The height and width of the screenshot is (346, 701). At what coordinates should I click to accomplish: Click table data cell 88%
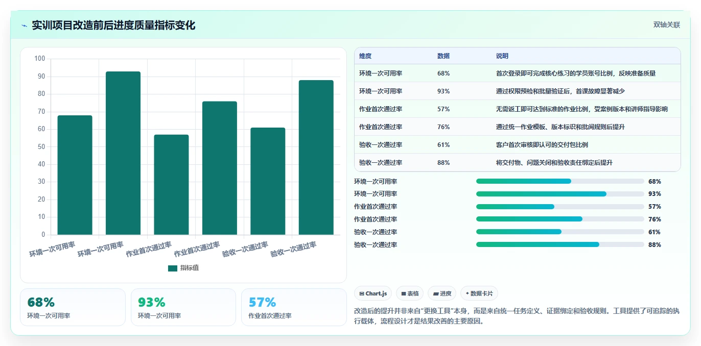click(443, 163)
